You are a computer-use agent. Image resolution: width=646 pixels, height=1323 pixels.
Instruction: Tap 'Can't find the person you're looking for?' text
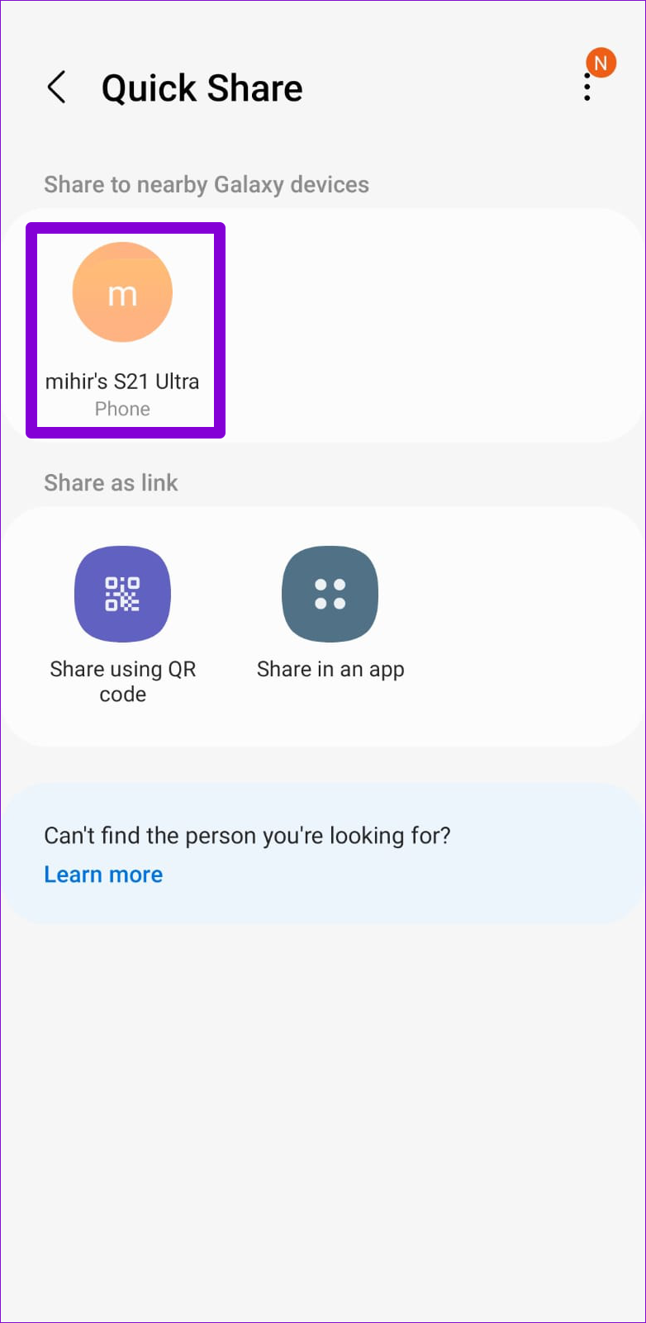click(x=247, y=836)
